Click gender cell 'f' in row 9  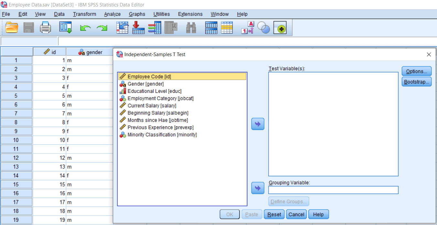90,131
